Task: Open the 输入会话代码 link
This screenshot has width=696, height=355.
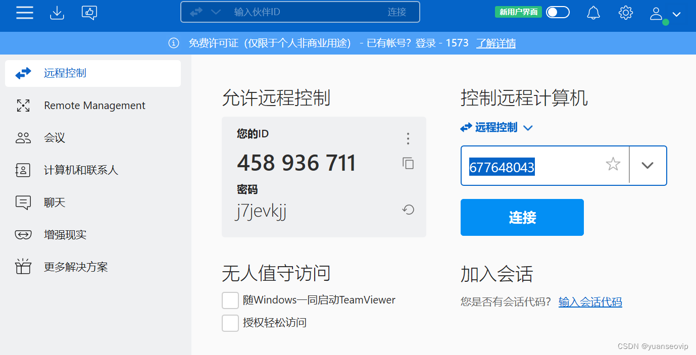Action: click(590, 302)
